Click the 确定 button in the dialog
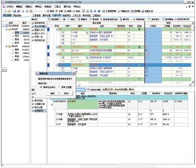Viewport: 196px width, 168px height. click(52, 93)
